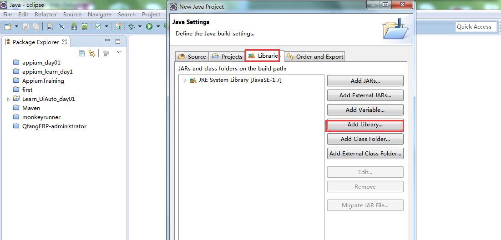Open the Search menu

(x=127, y=15)
